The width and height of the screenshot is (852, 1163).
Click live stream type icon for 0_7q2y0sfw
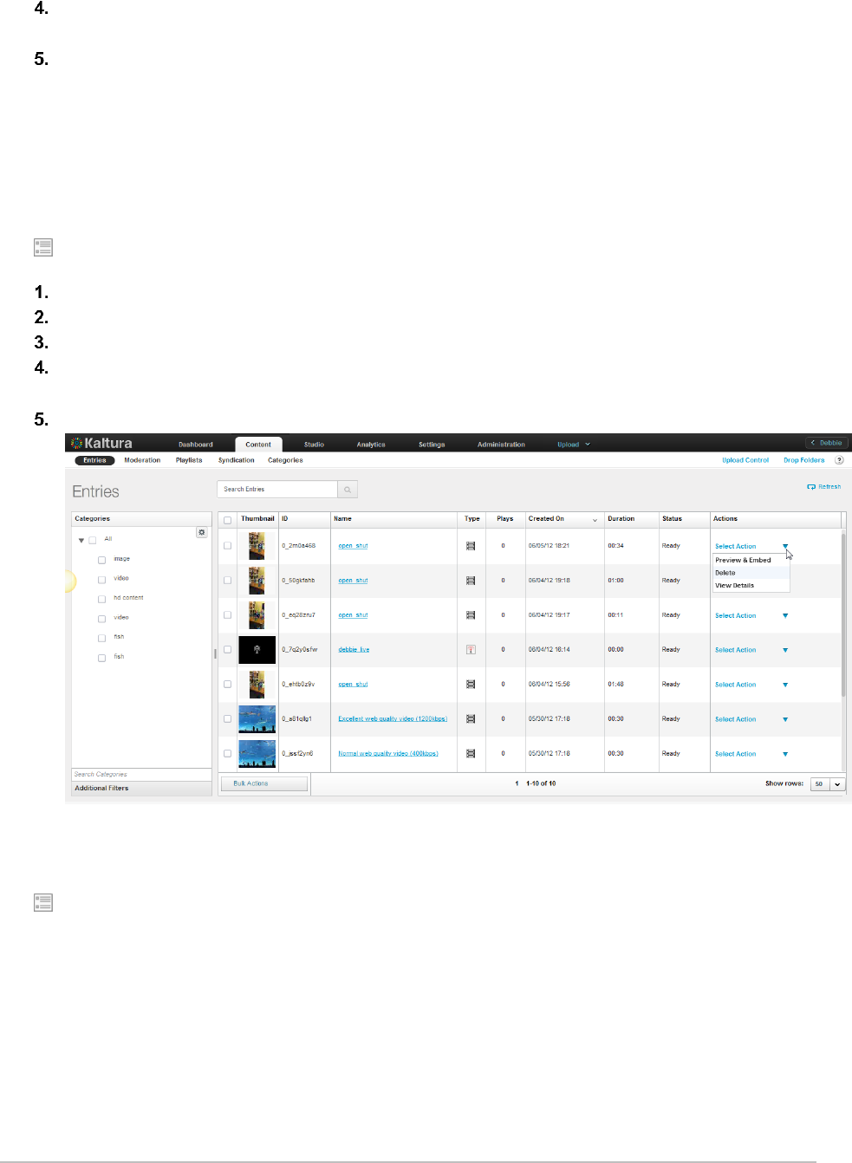point(471,649)
